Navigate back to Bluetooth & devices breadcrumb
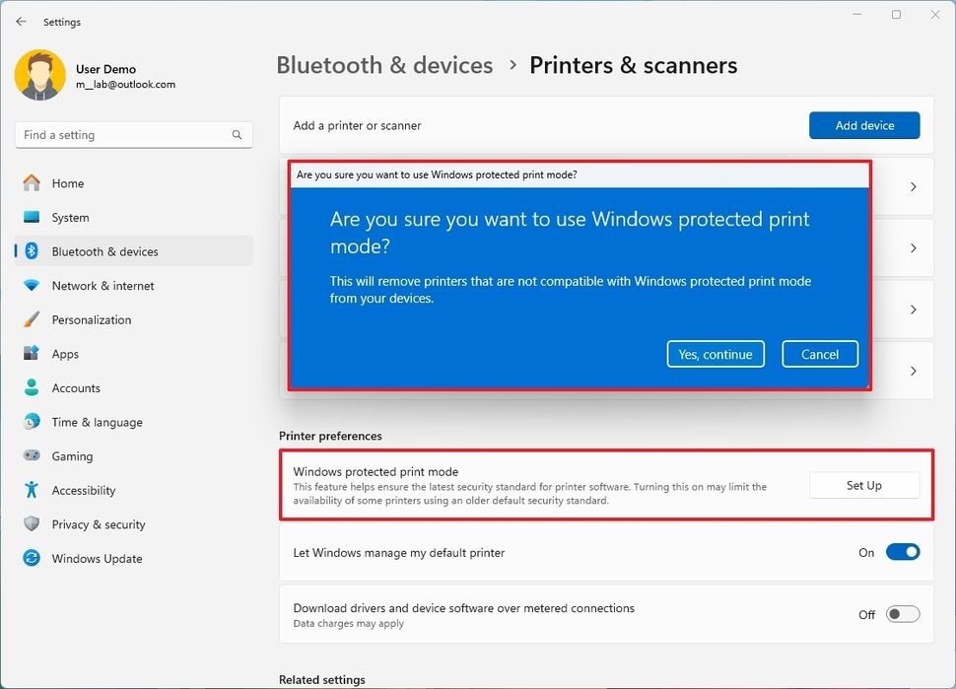 (384, 65)
